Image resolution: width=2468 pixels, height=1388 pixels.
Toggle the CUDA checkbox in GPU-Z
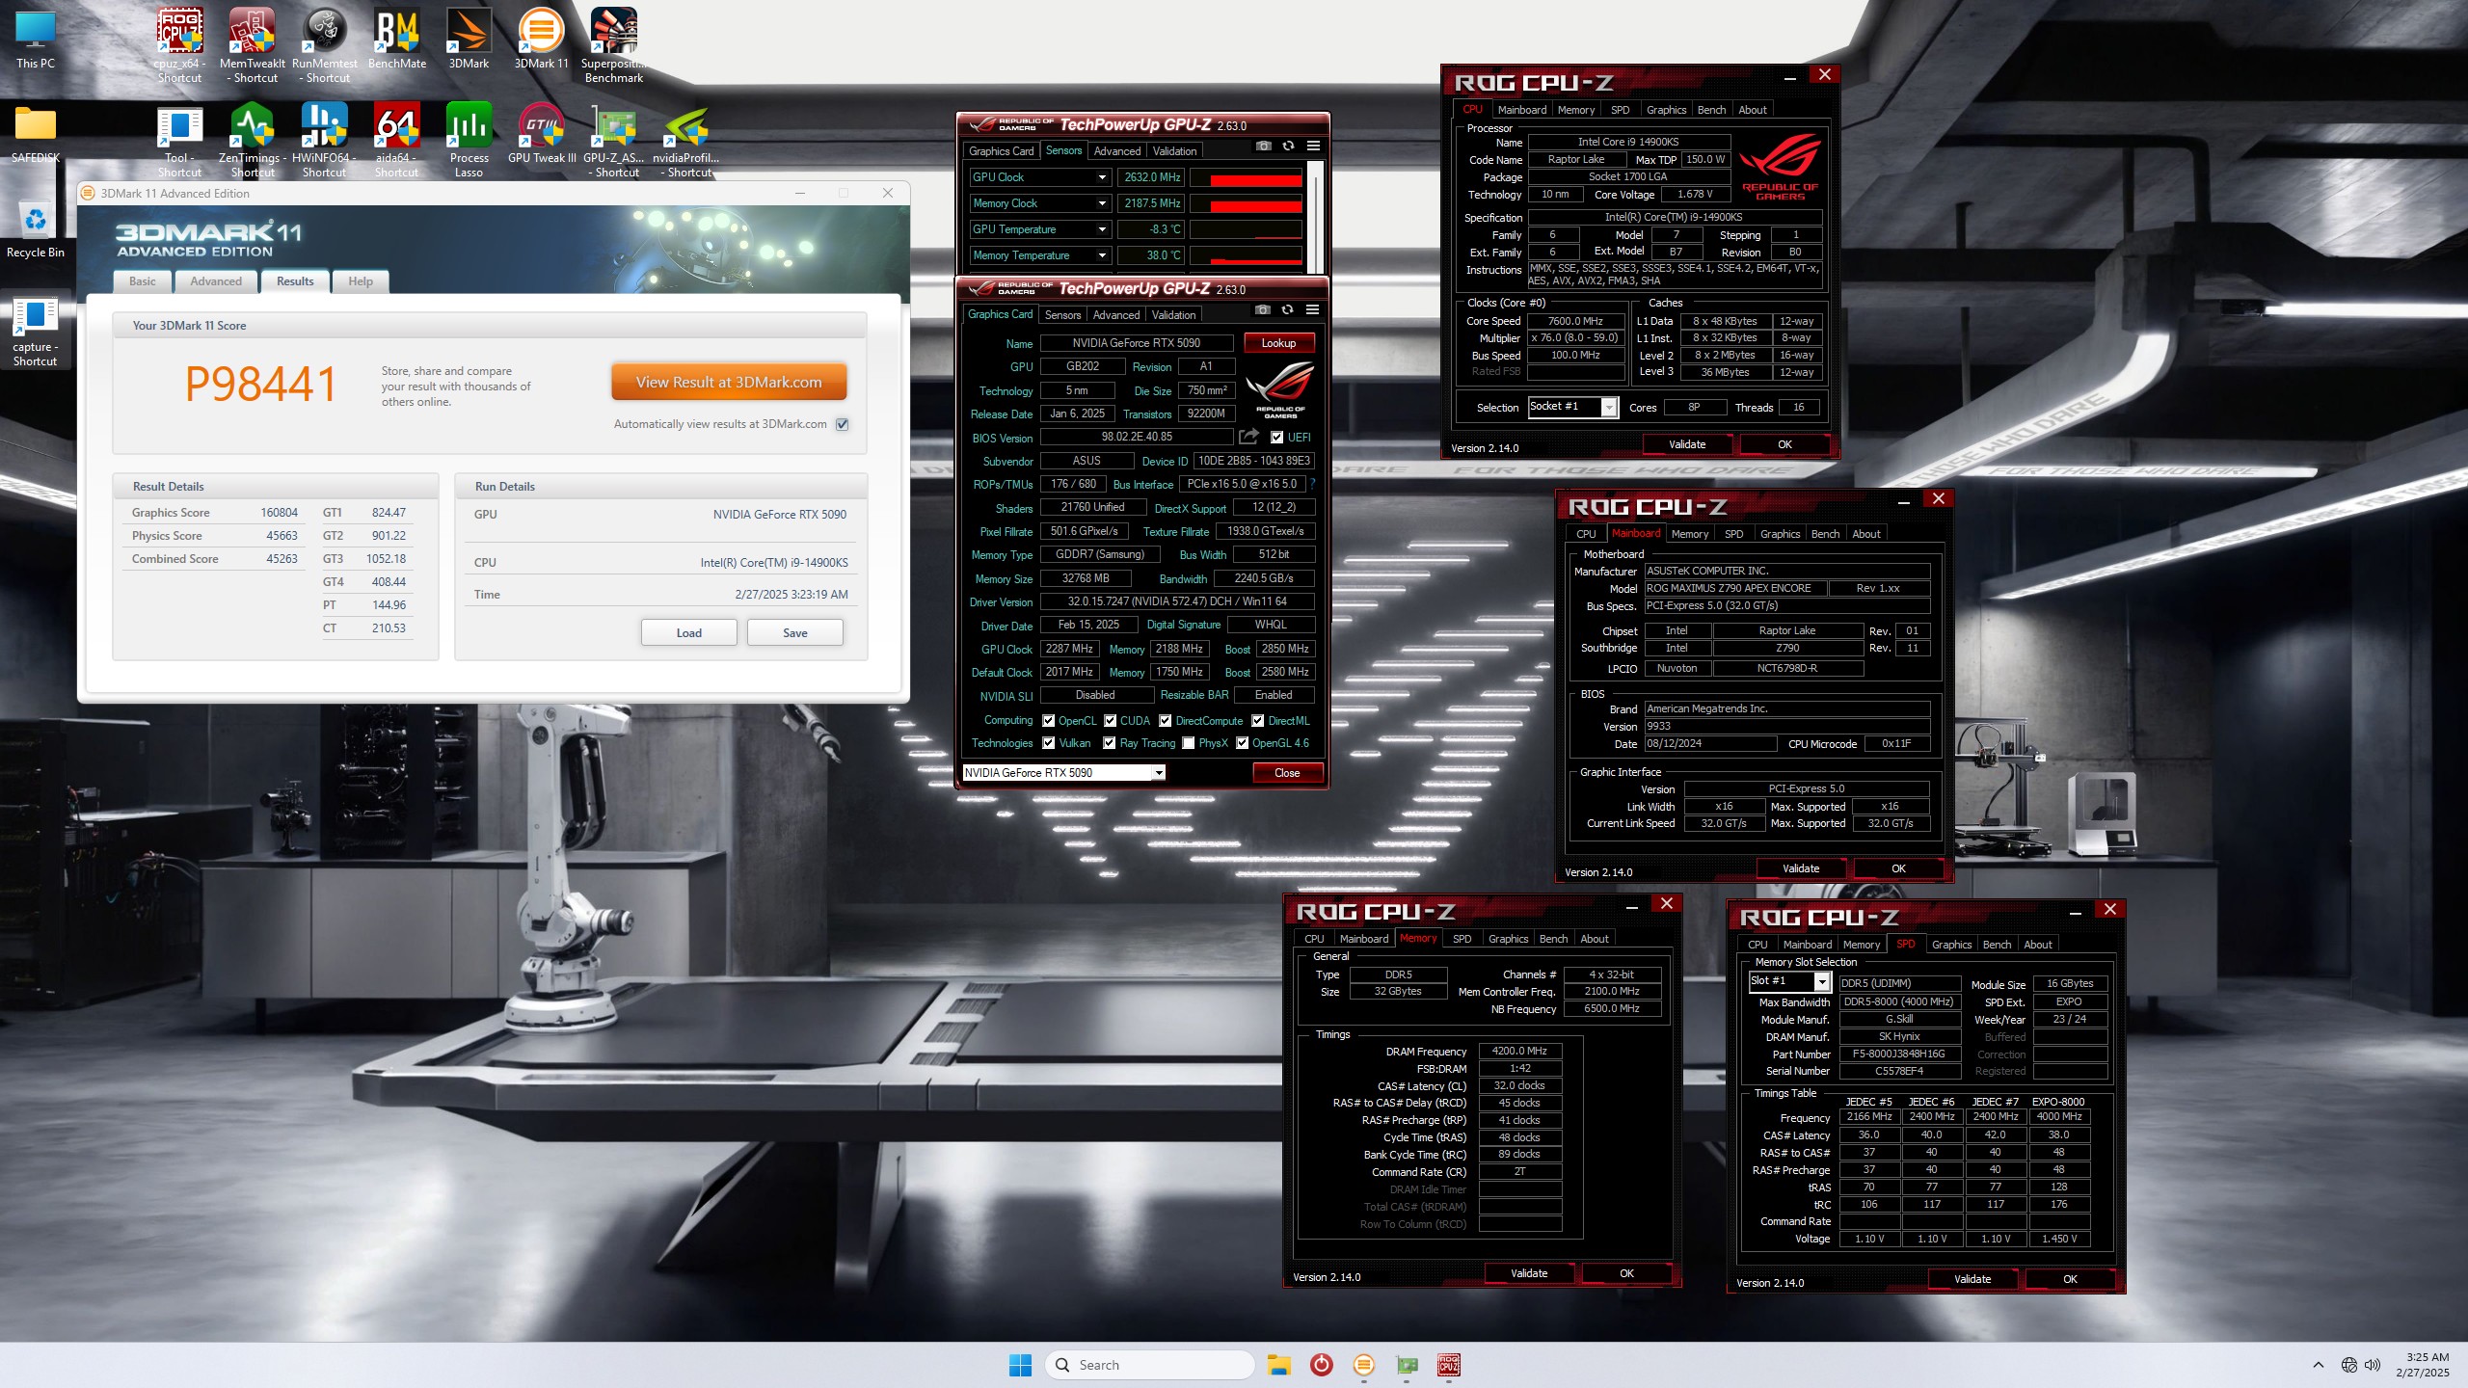[1111, 721]
